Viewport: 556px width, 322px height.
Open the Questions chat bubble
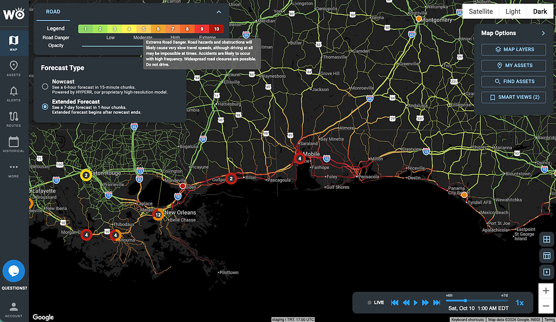[x=14, y=271]
